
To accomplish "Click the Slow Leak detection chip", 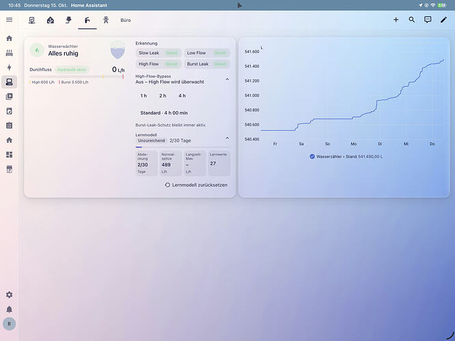I will [x=158, y=53].
